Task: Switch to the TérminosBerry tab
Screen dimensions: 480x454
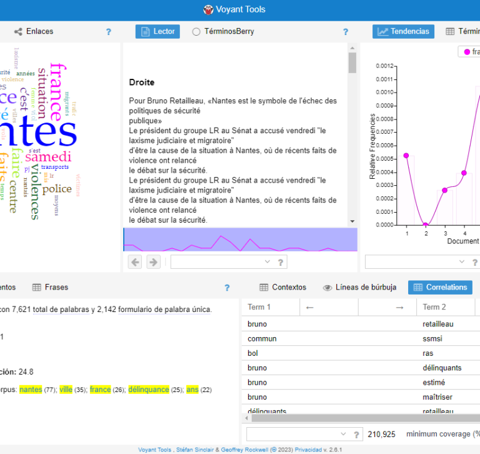Action: coord(222,31)
